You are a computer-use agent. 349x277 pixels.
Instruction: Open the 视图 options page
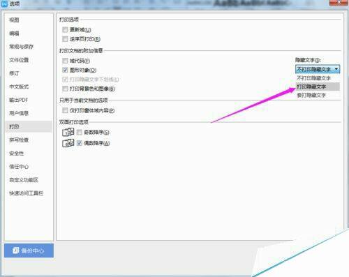pos(14,20)
